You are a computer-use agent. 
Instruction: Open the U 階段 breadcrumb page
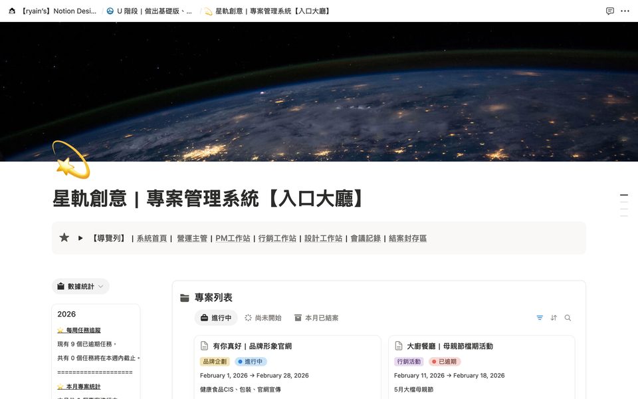(154, 11)
